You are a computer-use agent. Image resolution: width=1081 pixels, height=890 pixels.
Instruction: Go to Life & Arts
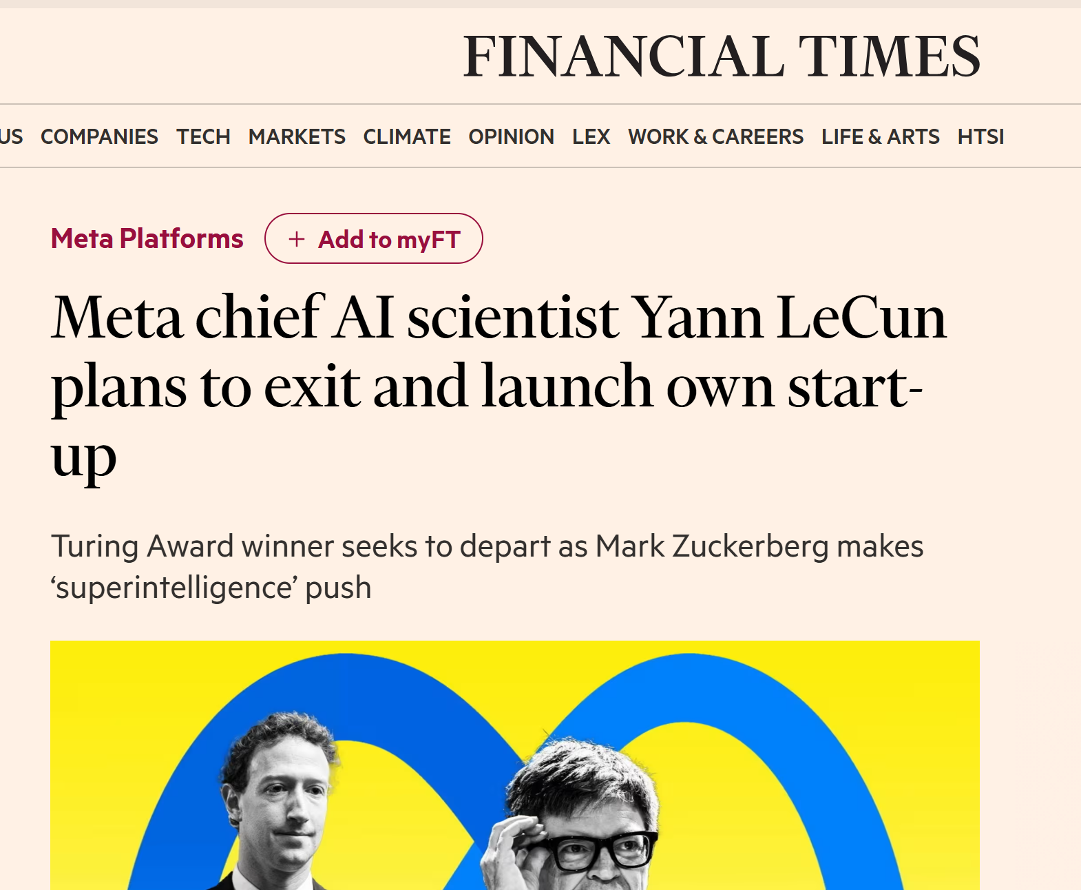click(880, 137)
